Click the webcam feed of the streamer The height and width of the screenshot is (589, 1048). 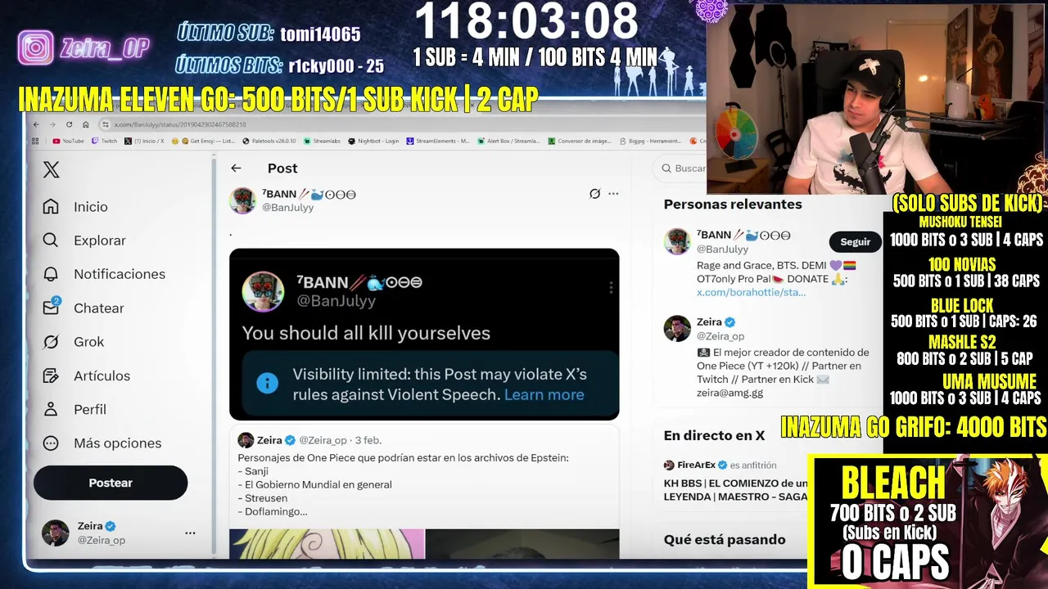(x=877, y=97)
